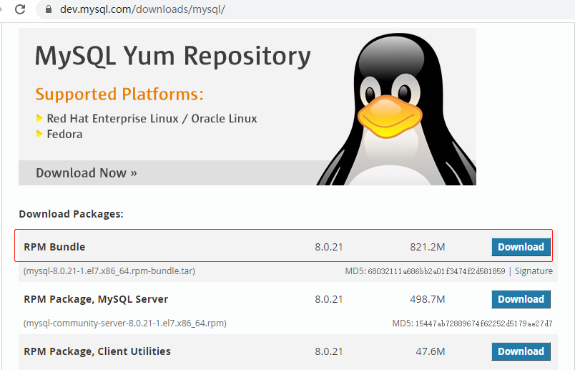Click the RPM Package, Client Utilities title
This screenshot has width=575, height=370.
click(x=97, y=351)
